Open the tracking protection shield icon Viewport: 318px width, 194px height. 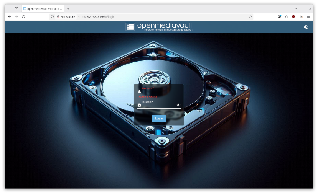53,17
